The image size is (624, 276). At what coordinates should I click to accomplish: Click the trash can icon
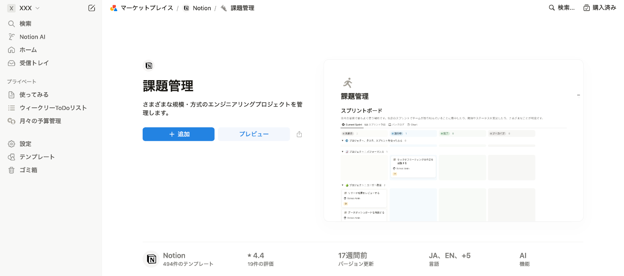click(12, 170)
